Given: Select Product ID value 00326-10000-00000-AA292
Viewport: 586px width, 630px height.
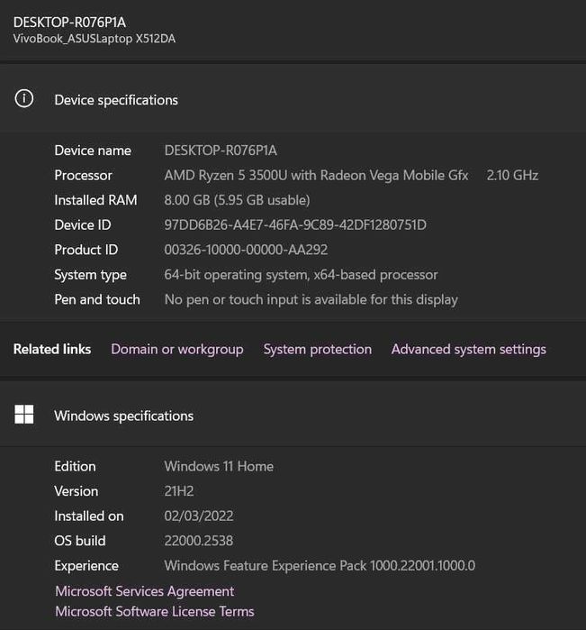Looking at the screenshot, I should (x=246, y=250).
